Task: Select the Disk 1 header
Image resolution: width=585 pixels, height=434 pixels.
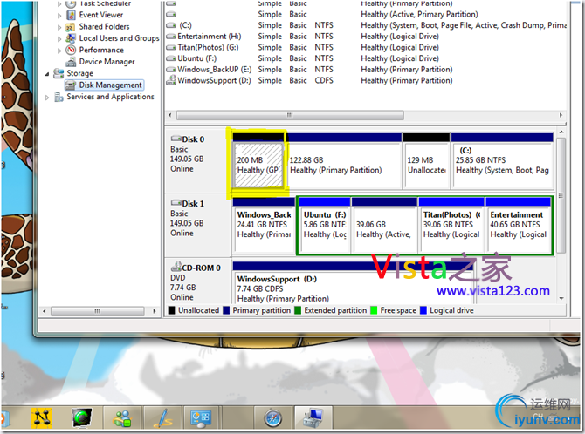Action: [x=197, y=225]
